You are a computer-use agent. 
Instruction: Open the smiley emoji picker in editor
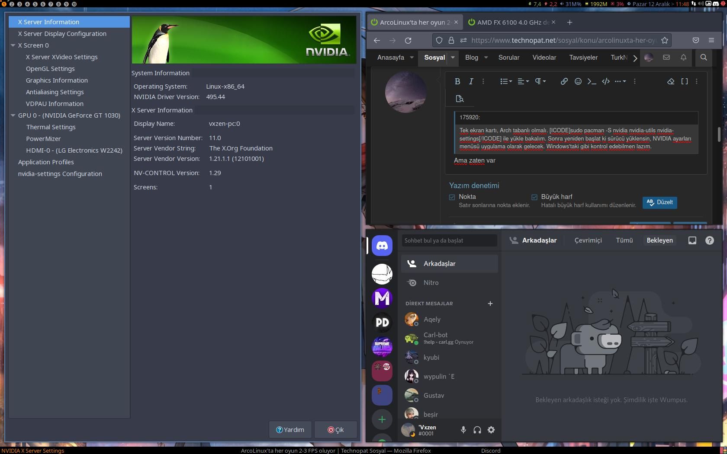click(x=578, y=81)
